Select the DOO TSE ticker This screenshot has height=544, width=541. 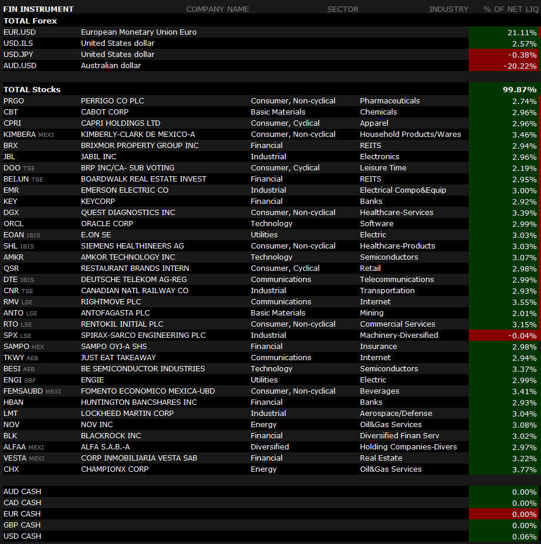(19, 168)
